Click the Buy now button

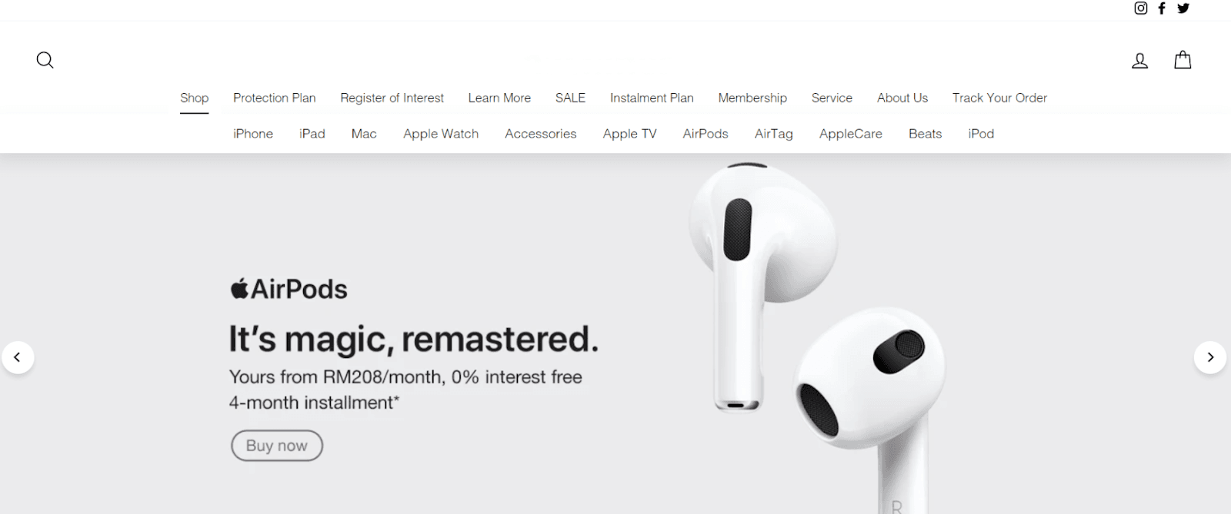click(277, 446)
